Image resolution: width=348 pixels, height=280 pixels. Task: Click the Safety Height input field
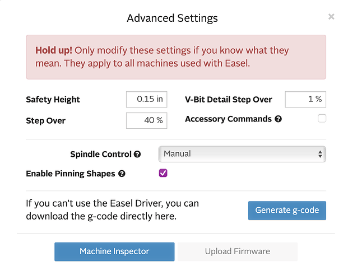tap(146, 99)
